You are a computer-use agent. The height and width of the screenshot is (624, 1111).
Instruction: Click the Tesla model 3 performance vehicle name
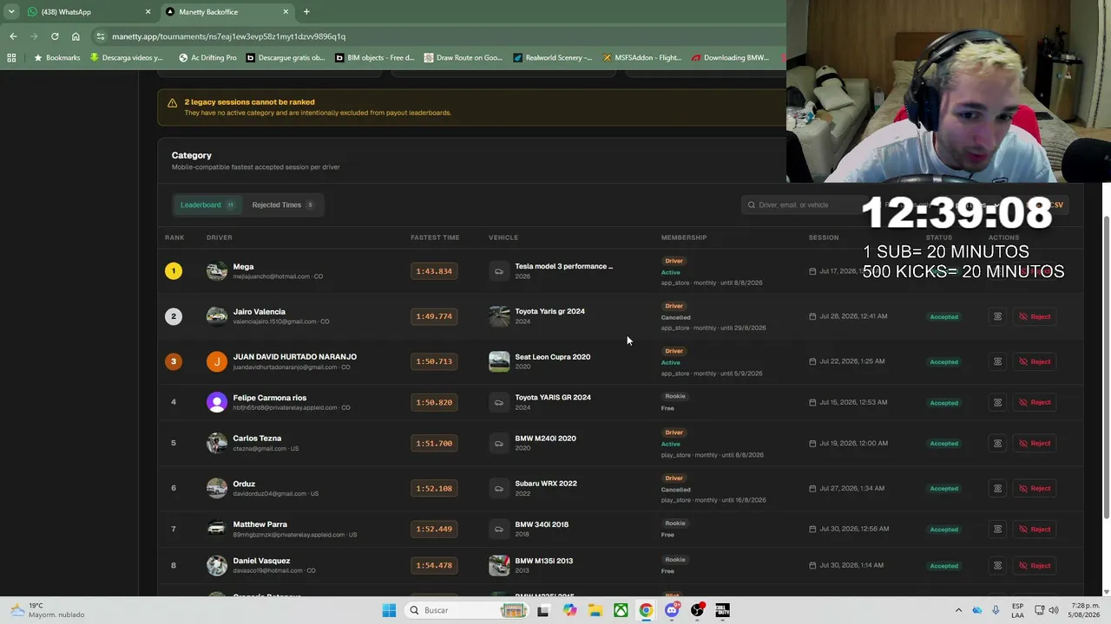pyautogui.click(x=564, y=266)
